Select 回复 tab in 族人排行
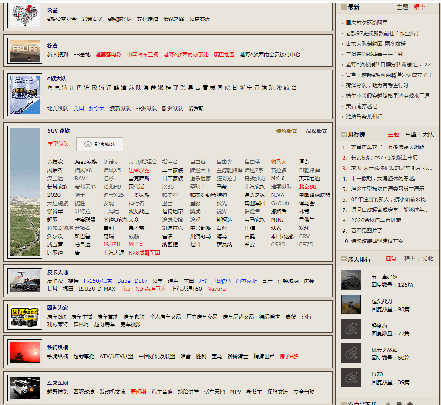Image resolution: width=441 pixels, height=405 pixels. click(x=391, y=259)
